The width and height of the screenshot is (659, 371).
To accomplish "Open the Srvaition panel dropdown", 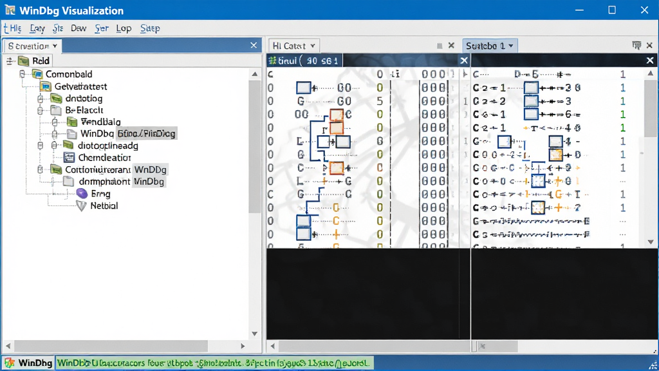I will click(55, 46).
